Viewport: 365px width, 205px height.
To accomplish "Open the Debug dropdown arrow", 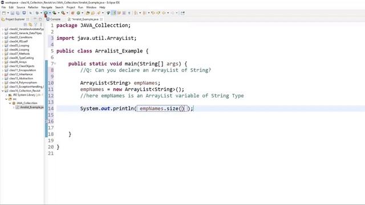I will [x=41, y=13].
